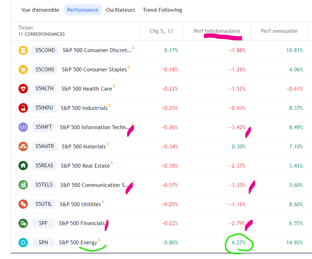The image size is (312, 259).
Task: Click the Financials sector green icon
Action: click(23, 223)
